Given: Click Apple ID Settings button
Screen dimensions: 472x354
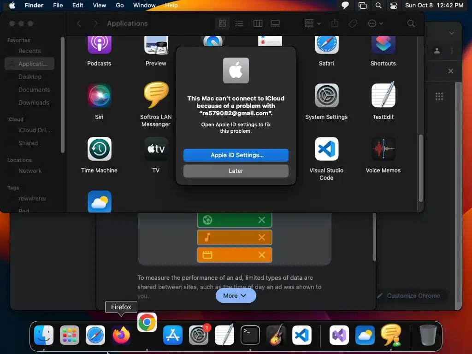Looking at the screenshot, I should 236,155.
